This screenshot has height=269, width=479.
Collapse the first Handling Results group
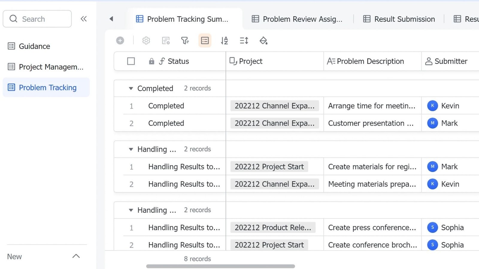click(x=131, y=149)
